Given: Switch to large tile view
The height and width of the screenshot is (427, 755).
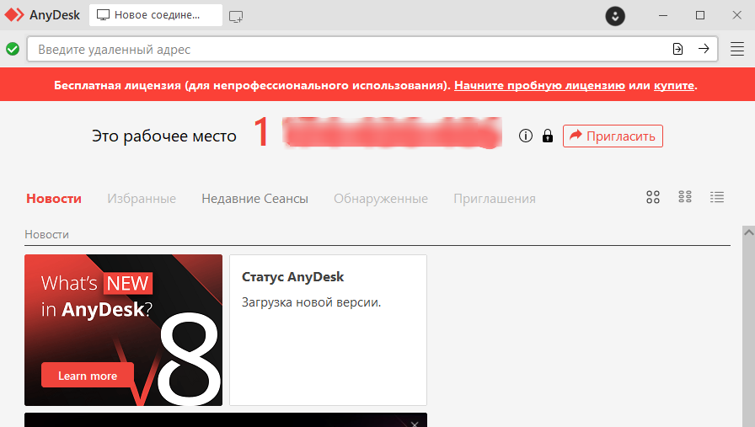Looking at the screenshot, I should point(653,197).
